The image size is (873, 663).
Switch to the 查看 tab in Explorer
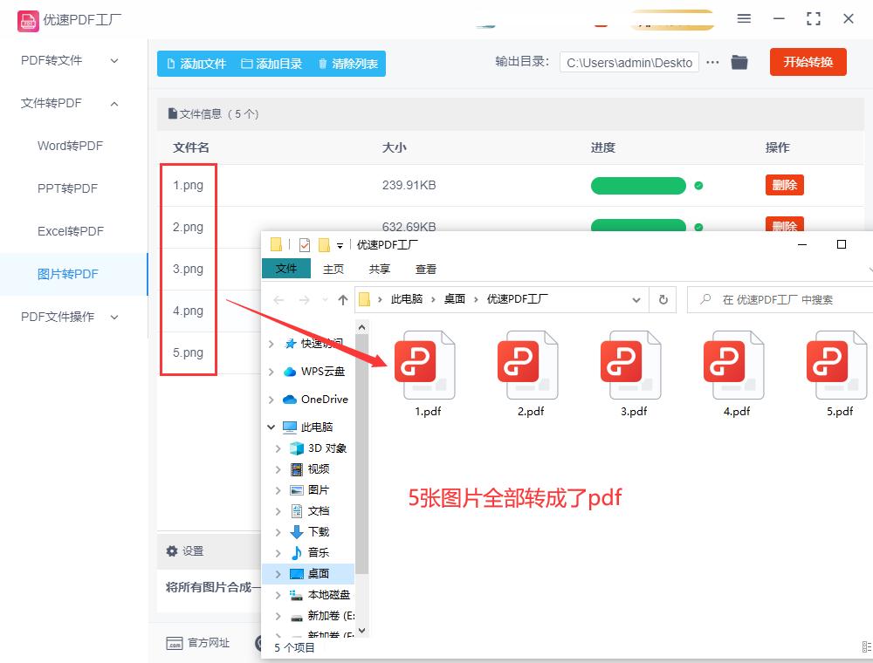[426, 269]
